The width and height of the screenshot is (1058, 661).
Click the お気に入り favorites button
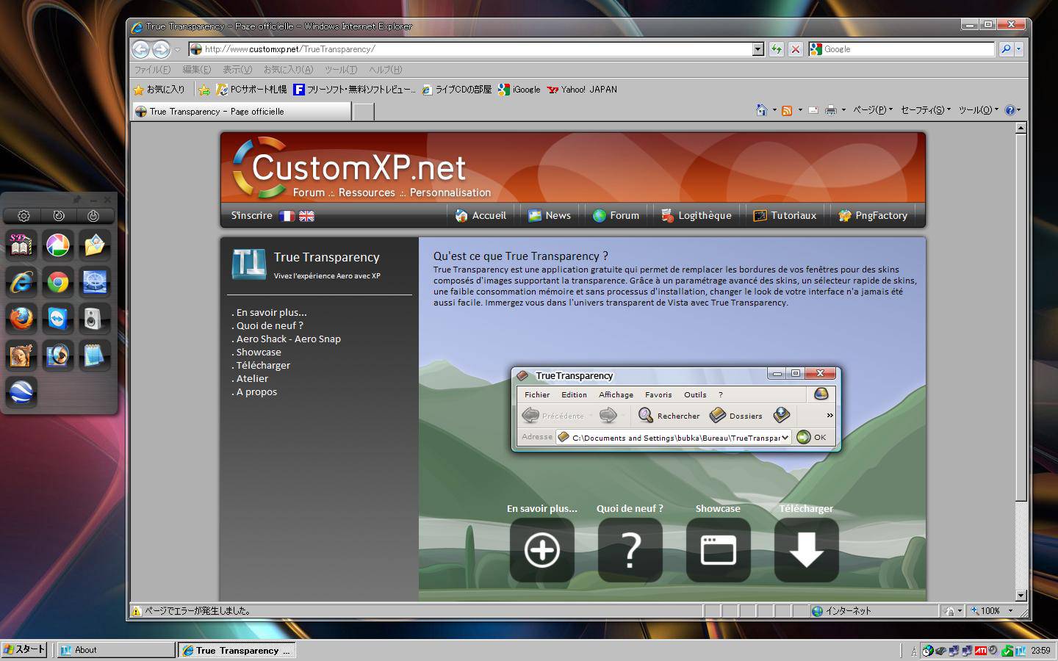coord(159,90)
